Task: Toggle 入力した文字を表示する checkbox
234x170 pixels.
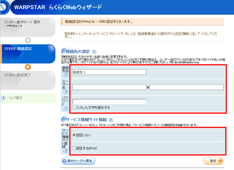Action: [74, 107]
